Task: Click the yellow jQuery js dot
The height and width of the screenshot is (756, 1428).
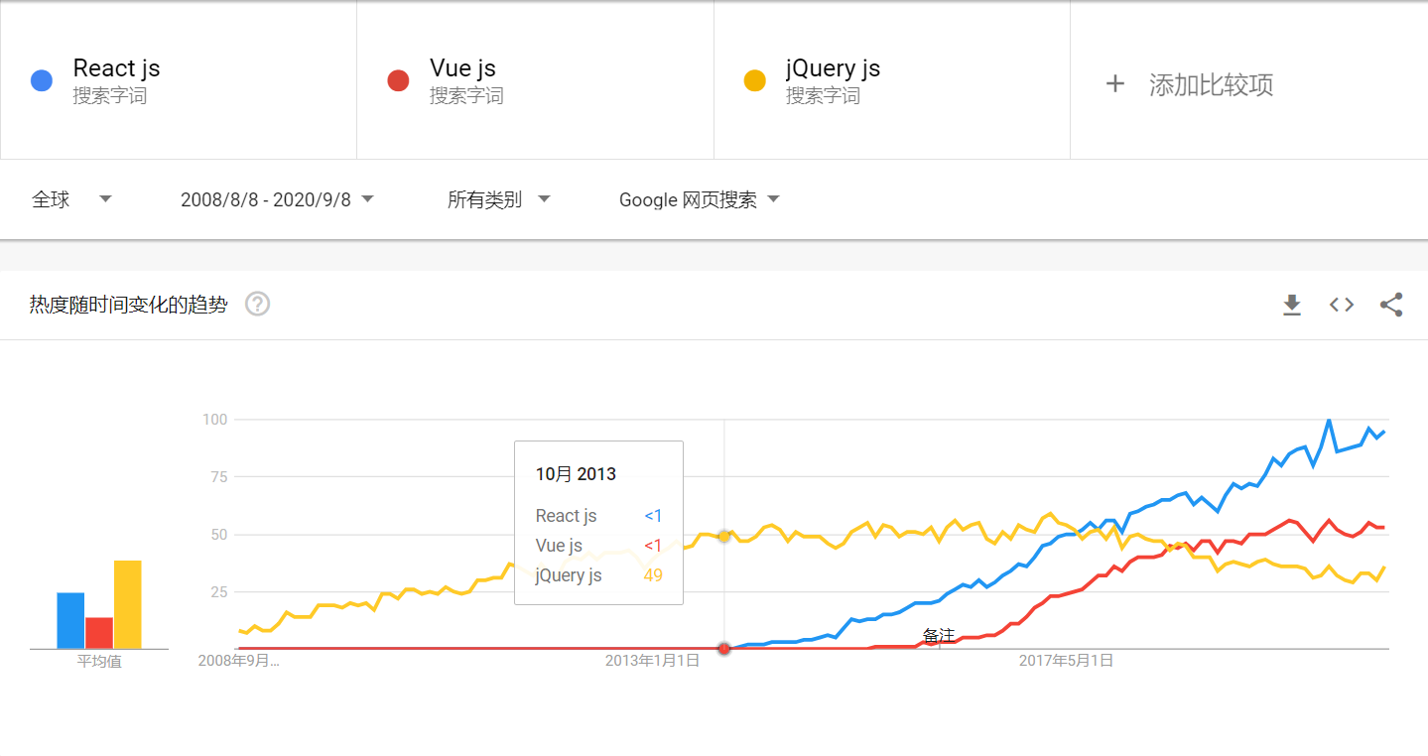Action: (x=755, y=80)
